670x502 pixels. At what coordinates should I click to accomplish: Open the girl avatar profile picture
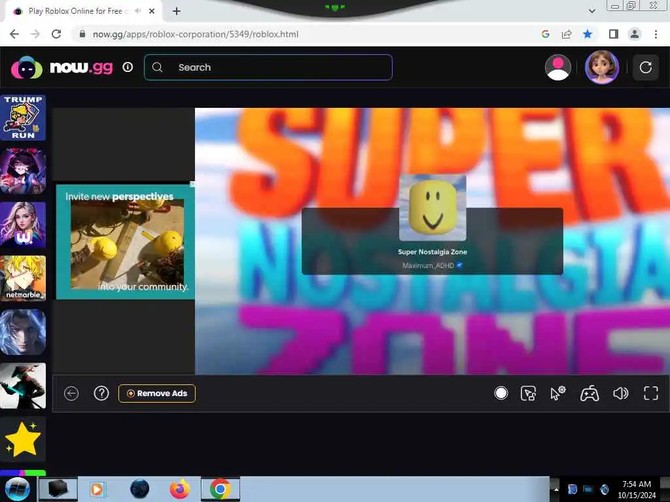pyautogui.click(x=602, y=67)
